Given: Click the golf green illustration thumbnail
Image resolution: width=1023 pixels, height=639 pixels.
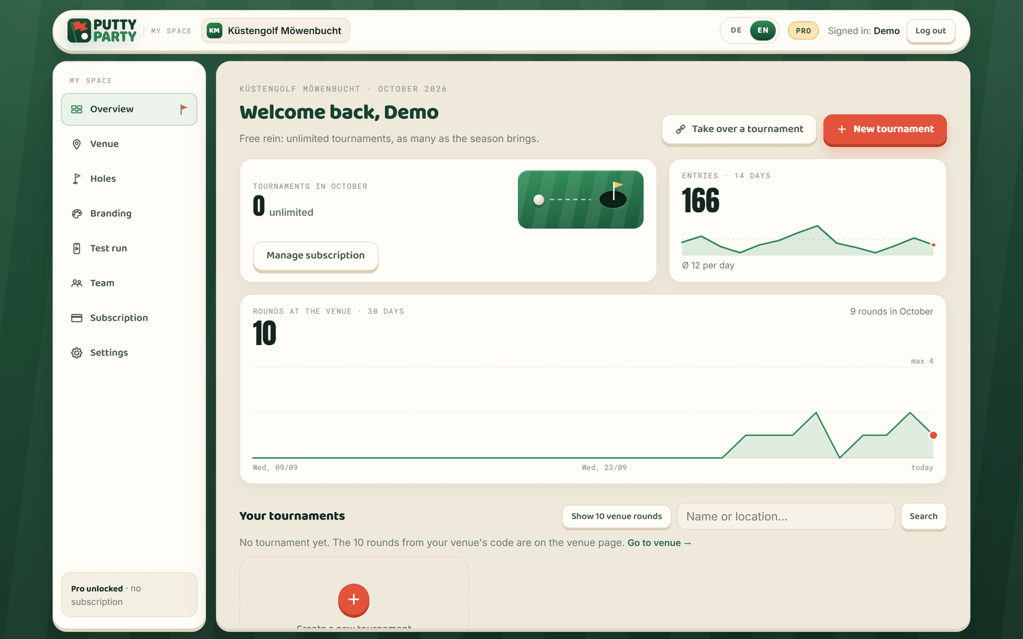Looking at the screenshot, I should click(581, 199).
